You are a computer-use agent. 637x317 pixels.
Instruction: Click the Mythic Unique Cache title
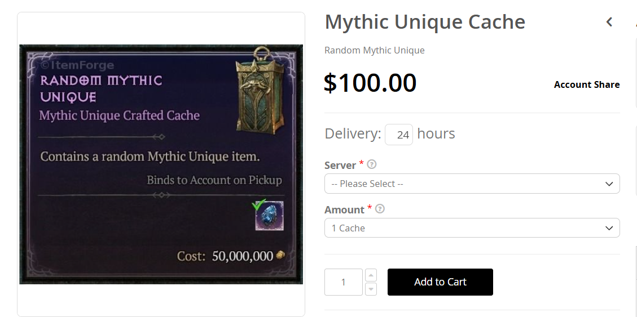425,22
